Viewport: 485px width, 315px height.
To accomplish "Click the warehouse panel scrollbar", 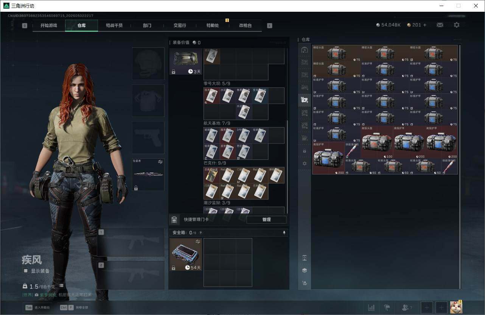I will tap(460, 167).
